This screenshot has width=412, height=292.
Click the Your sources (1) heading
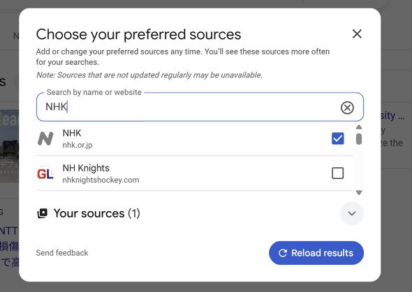coord(96,213)
